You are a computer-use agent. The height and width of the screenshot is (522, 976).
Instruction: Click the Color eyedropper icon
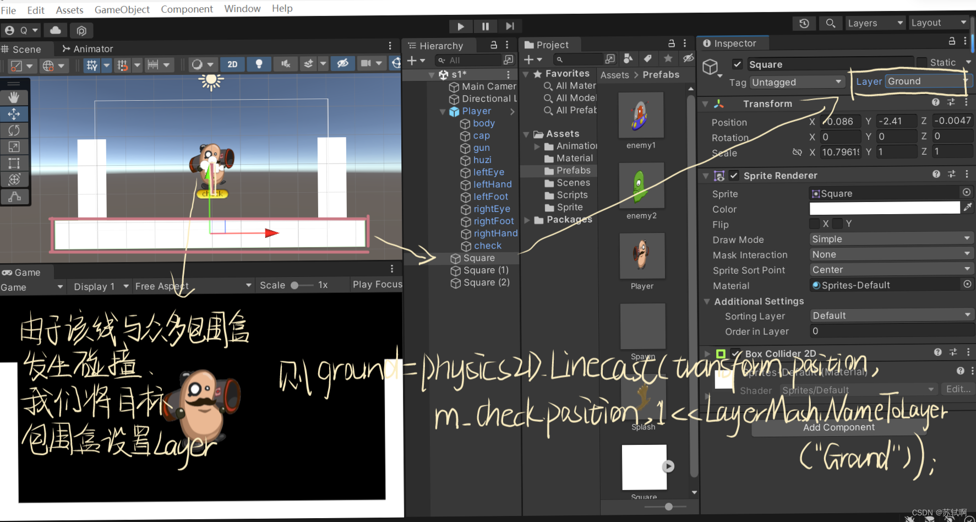[968, 207]
